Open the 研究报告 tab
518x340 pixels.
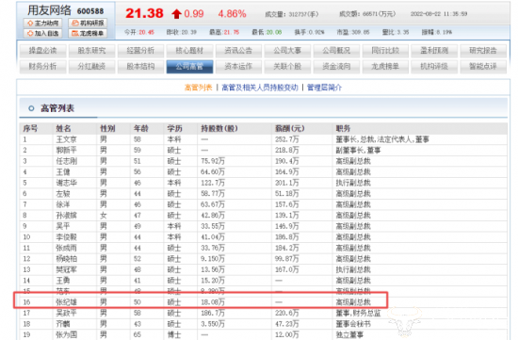tap(483, 51)
